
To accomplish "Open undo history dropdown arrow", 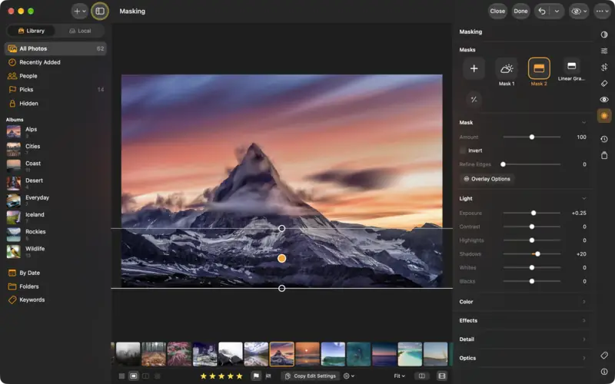I will click(557, 11).
